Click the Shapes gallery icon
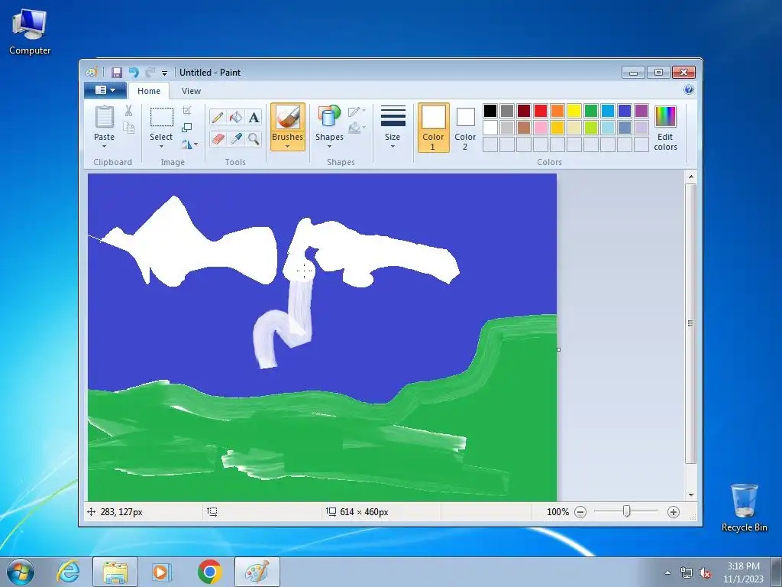The image size is (782, 587). 329,116
